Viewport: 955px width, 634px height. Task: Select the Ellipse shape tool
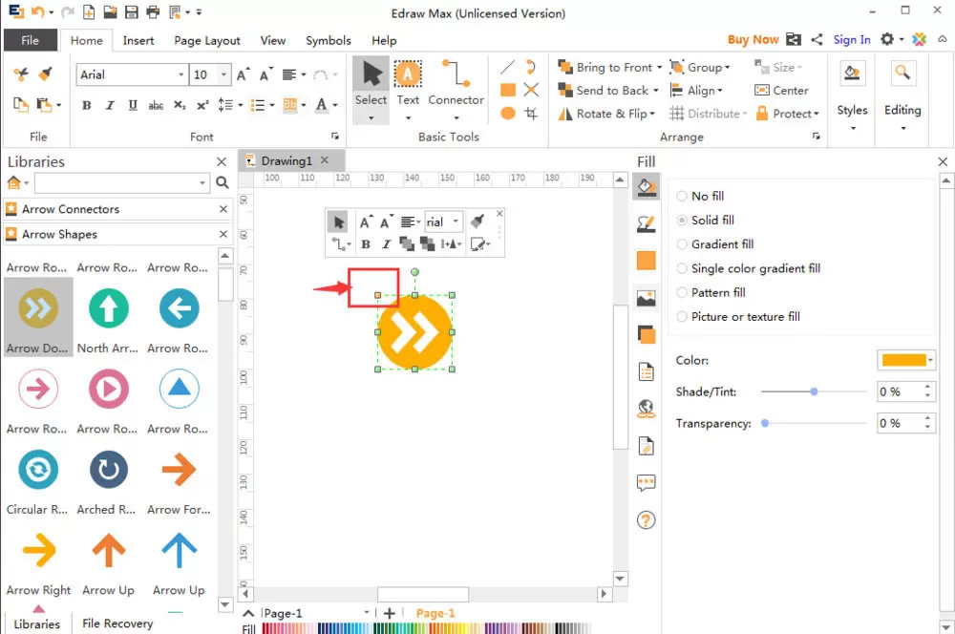click(508, 114)
